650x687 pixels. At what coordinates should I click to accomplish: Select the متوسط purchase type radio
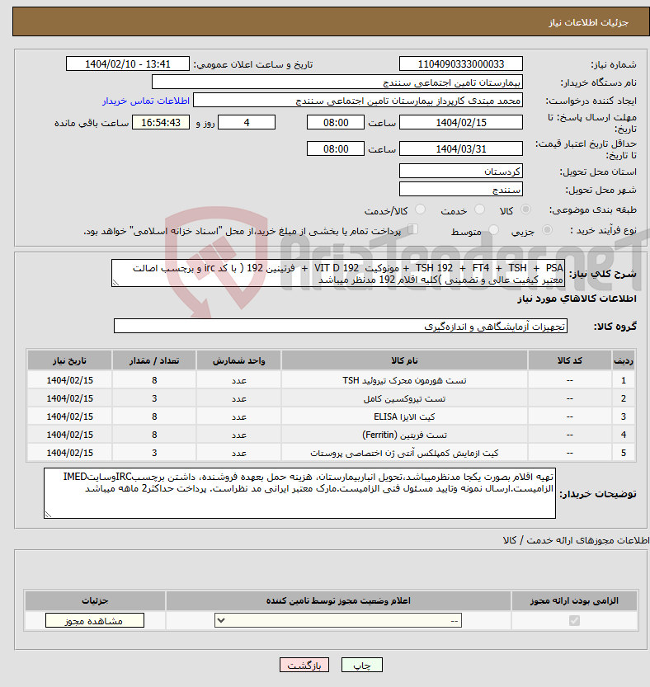[x=493, y=230]
